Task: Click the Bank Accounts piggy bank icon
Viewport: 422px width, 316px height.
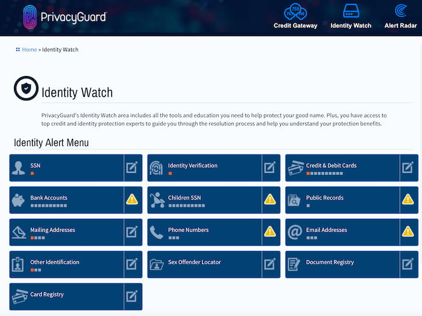Action: click(x=18, y=200)
